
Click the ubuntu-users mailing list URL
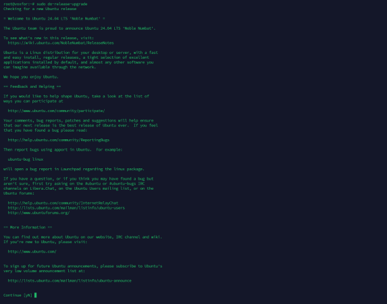[x=66, y=207]
